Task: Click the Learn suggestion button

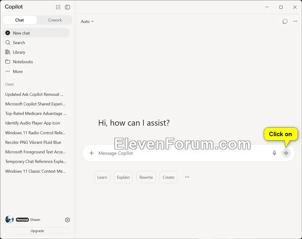Action: (102, 177)
